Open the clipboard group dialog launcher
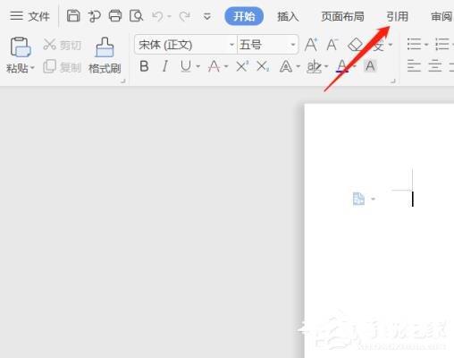This screenshot has width=454, height=358. coord(123,81)
